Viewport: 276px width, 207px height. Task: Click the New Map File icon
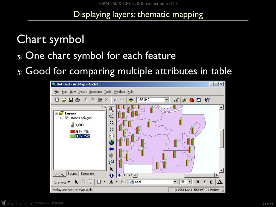point(57,100)
